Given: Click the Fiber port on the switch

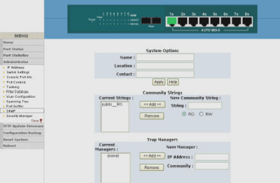Looking at the screenshot, I should (150, 21).
